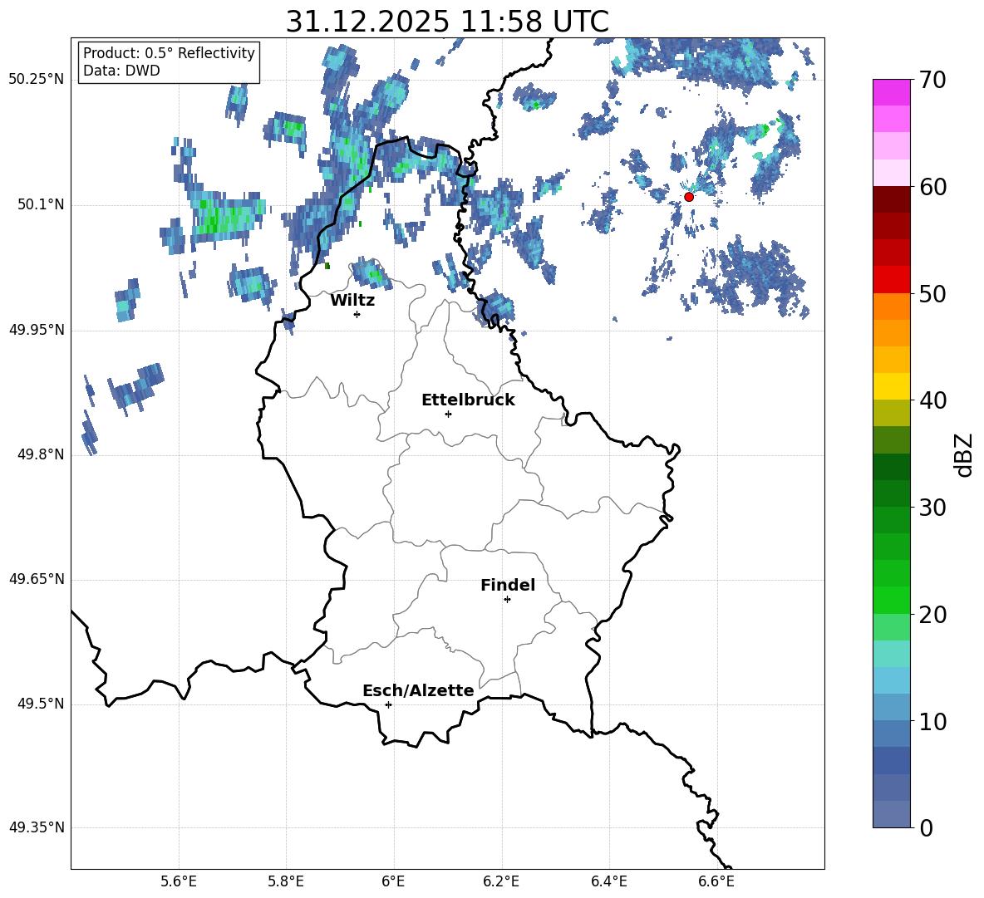Click the magenta top colorbar segment
Image resolution: width=984 pixels, height=898 pixels.
[891, 92]
